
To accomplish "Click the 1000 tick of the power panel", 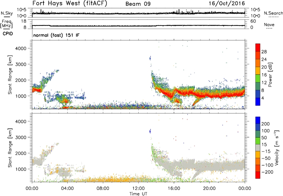I will (21, 96).
